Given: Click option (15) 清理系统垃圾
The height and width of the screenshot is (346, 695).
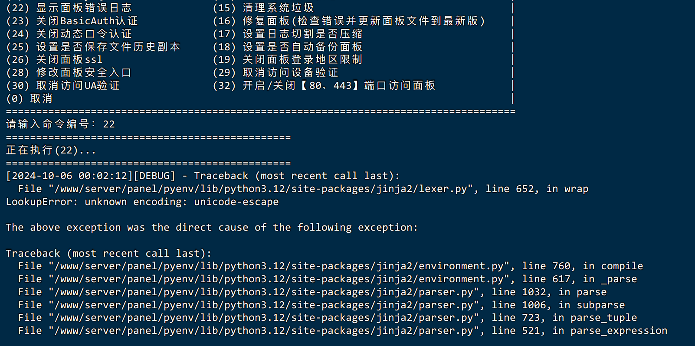Looking at the screenshot, I should [x=263, y=8].
